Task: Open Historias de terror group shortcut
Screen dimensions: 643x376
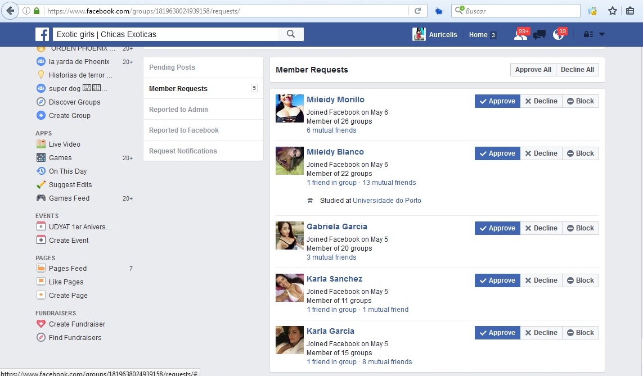Action: pos(80,75)
